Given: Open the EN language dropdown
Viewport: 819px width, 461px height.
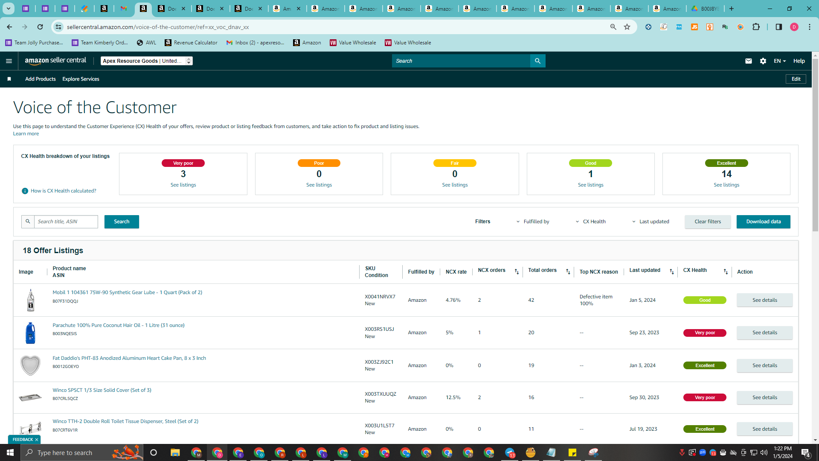Looking at the screenshot, I should click(x=780, y=61).
